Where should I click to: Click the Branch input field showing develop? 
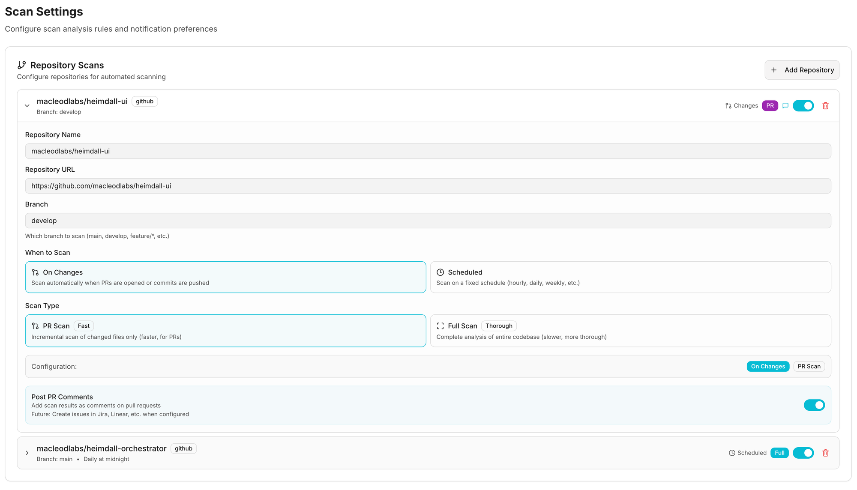pyautogui.click(x=428, y=221)
